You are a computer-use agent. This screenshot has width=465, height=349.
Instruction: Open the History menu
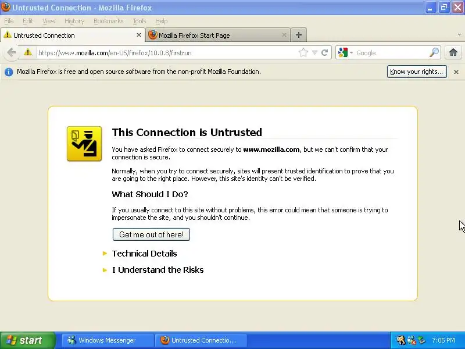click(74, 21)
